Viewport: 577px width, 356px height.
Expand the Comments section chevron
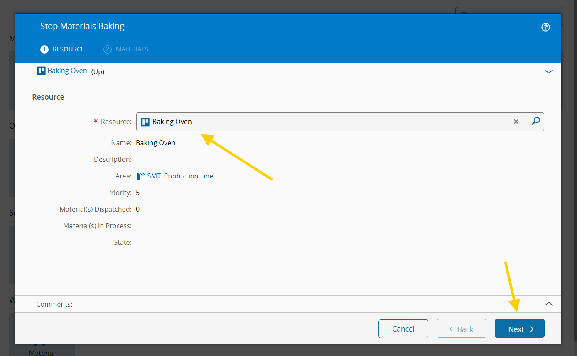(548, 304)
